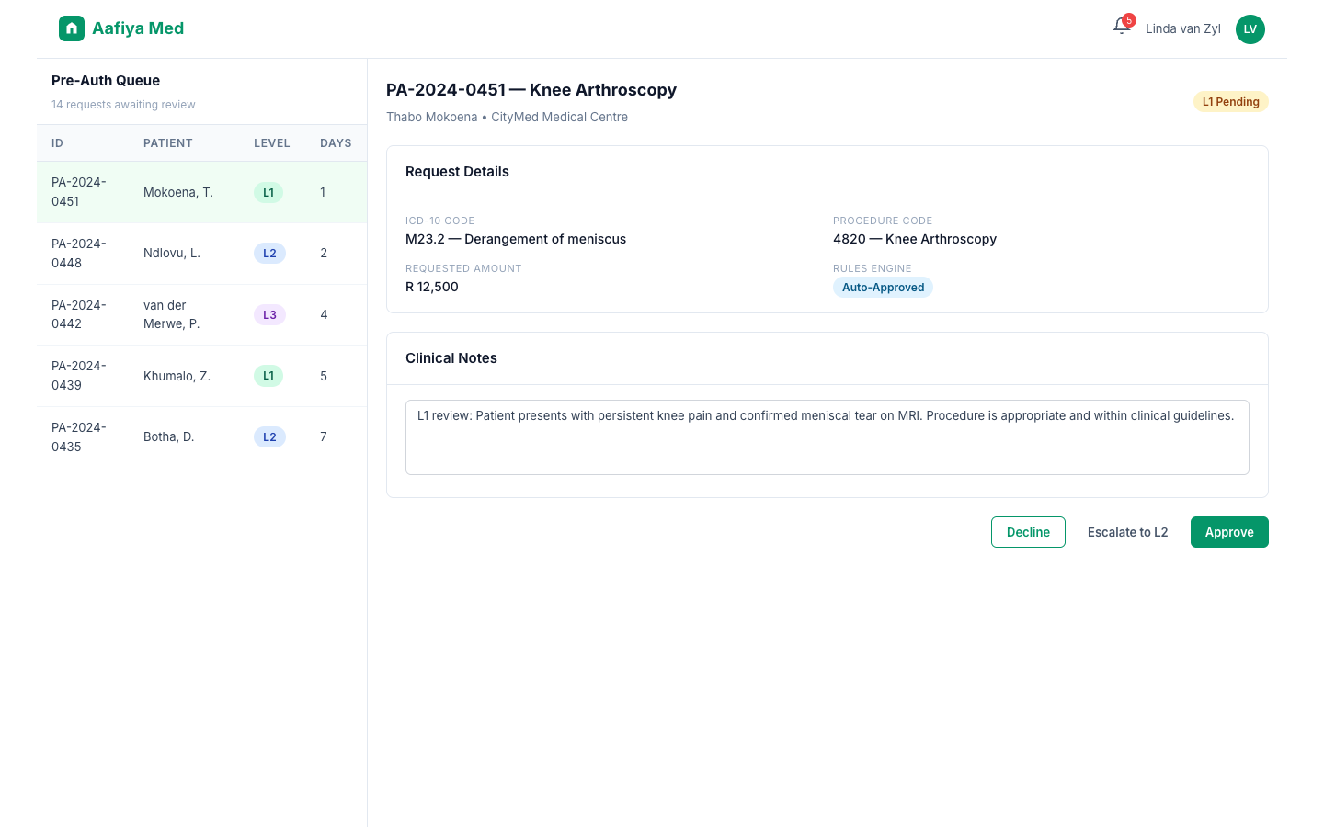Image resolution: width=1324 pixels, height=827 pixels.
Task: Click the Request Details heading
Action: tap(457, 172)
